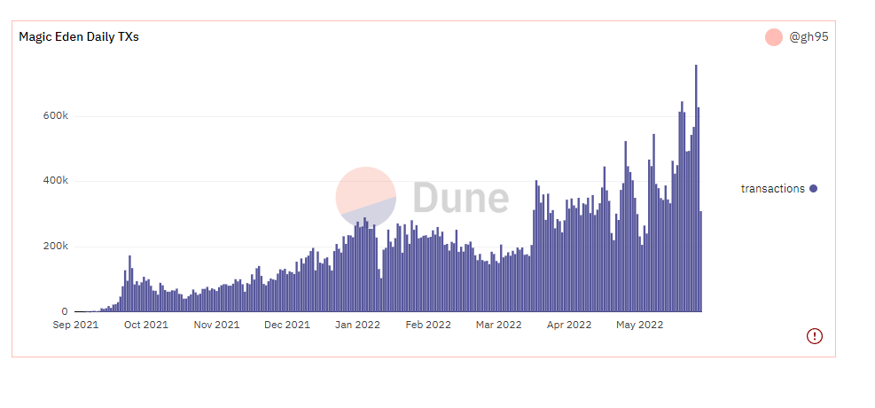
Task: Click the 0 y-axis label
Action: pos(65,311)
